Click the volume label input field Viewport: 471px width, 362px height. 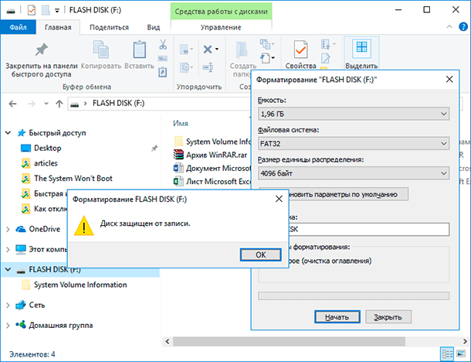[x=369, y=229]
